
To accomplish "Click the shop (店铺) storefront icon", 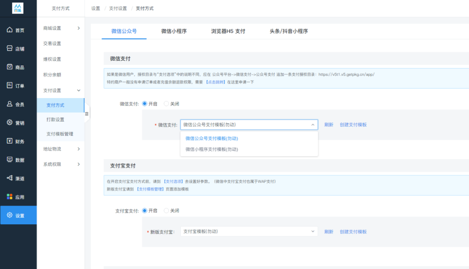I will coord(10,48).
